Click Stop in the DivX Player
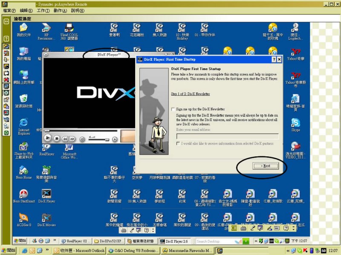Viewport: 341px width, 255px height. [x=57, y=139]
